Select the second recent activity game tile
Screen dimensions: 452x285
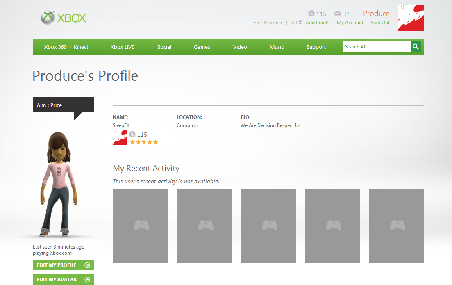point(204,226)
